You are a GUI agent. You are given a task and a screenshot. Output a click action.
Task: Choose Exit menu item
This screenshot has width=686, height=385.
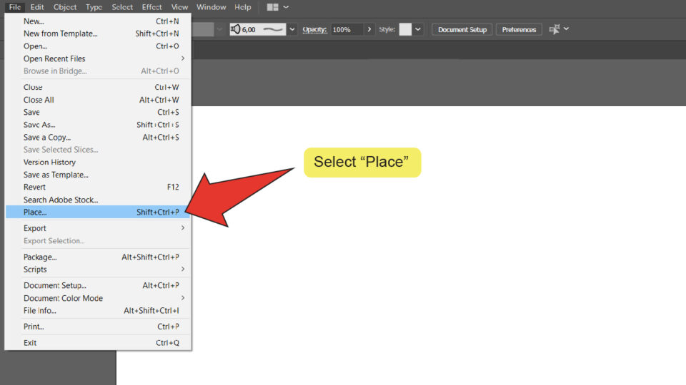99,343
